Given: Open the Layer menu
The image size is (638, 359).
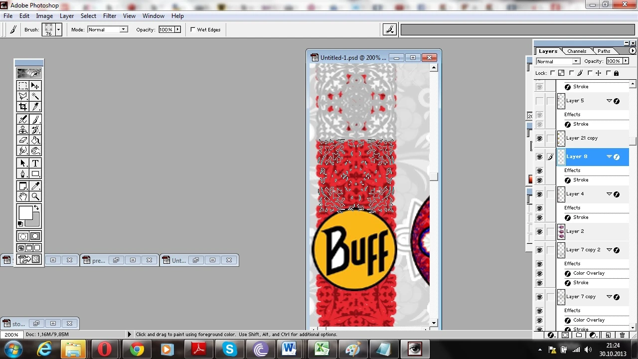Looking at the screenshot, I should (x=67, y=16).
